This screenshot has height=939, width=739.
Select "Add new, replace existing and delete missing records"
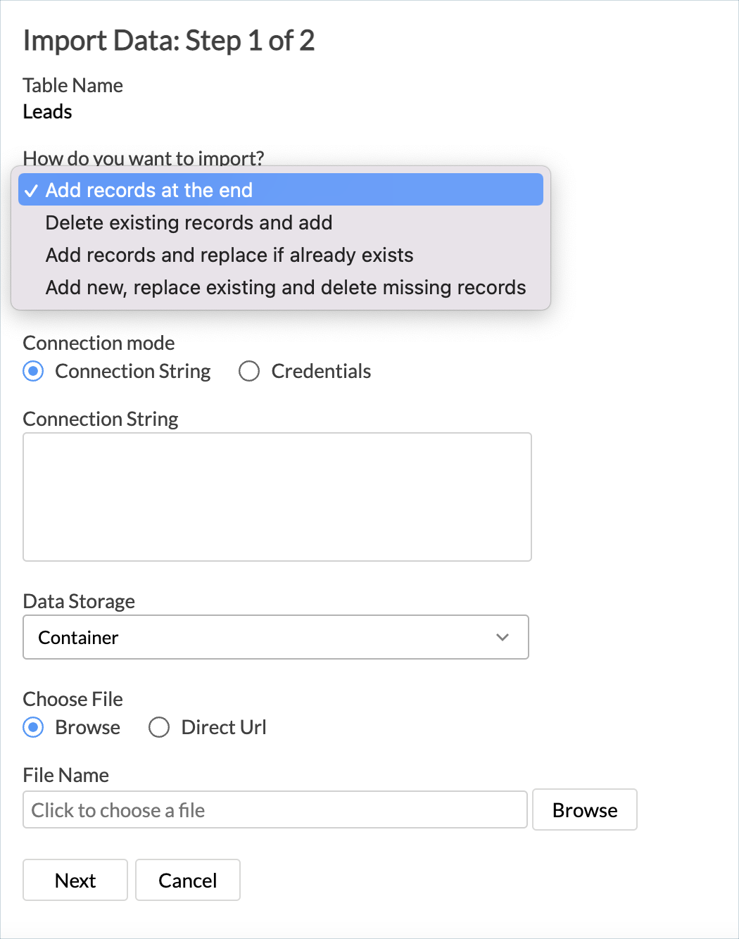285,287
